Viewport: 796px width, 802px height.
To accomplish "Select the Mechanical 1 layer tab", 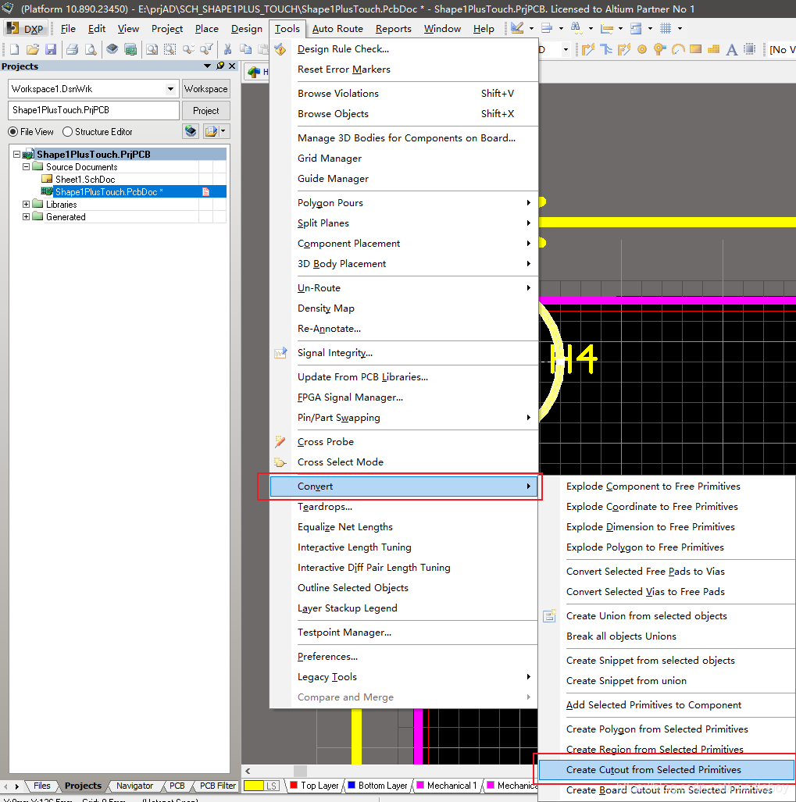I will point(448,786).
